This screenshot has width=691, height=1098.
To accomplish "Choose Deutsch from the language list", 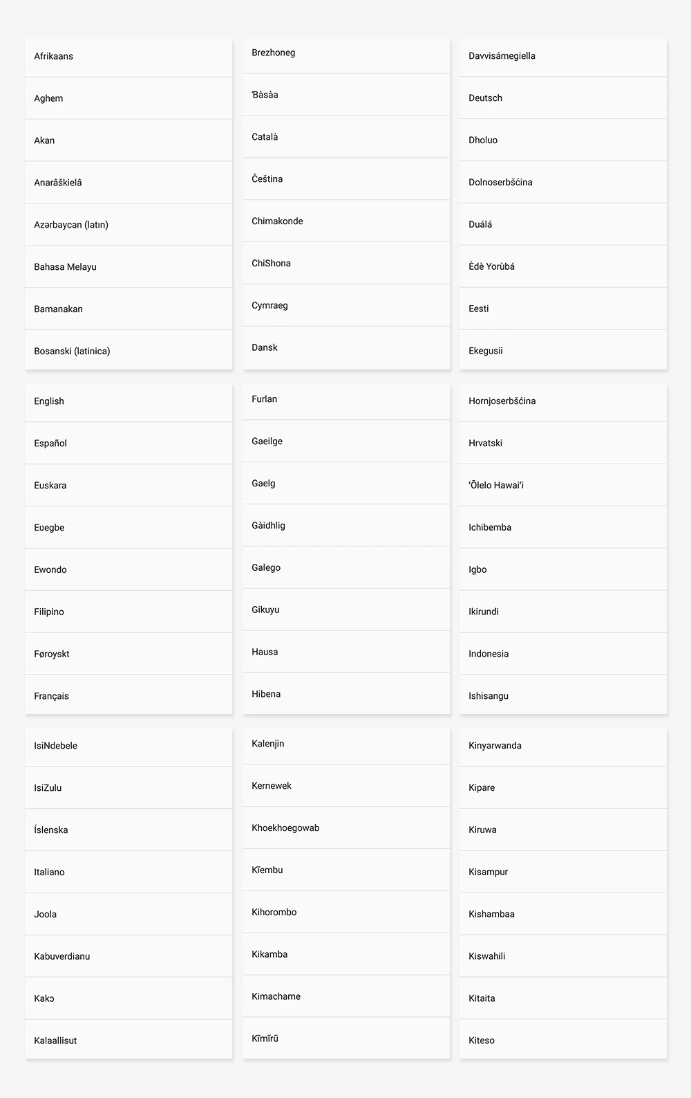I will pyautogui.click(x=563, y=98).
